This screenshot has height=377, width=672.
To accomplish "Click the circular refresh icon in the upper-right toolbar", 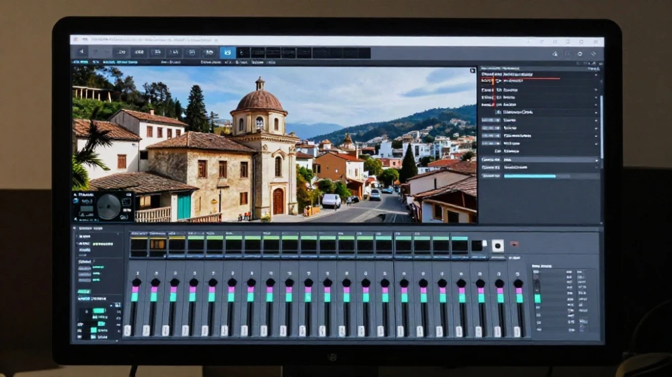I will [580, 54].
